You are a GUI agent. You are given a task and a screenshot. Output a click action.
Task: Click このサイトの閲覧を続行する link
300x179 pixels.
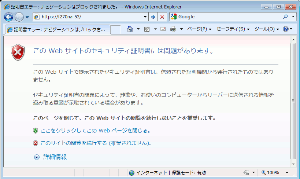(96, 143)
